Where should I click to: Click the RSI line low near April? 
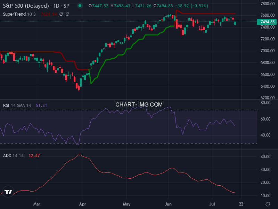[x=78, y=145]
